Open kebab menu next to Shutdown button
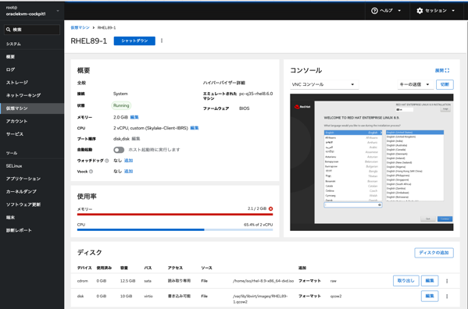Screen dimensions: 468x309 click(162, 41)
